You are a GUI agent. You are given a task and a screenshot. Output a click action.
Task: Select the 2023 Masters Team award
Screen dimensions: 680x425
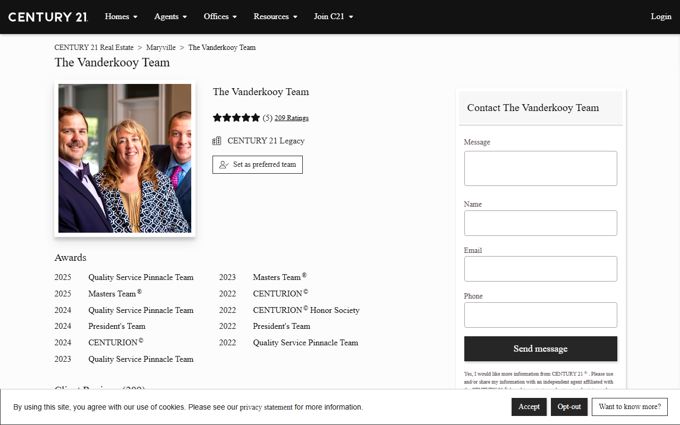tap(279, 277)
